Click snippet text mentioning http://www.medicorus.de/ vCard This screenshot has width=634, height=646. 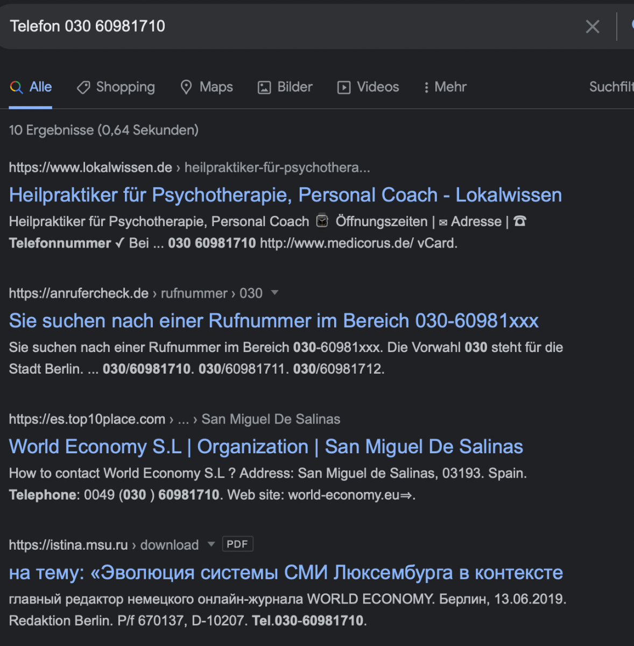[x=358, y=243]
